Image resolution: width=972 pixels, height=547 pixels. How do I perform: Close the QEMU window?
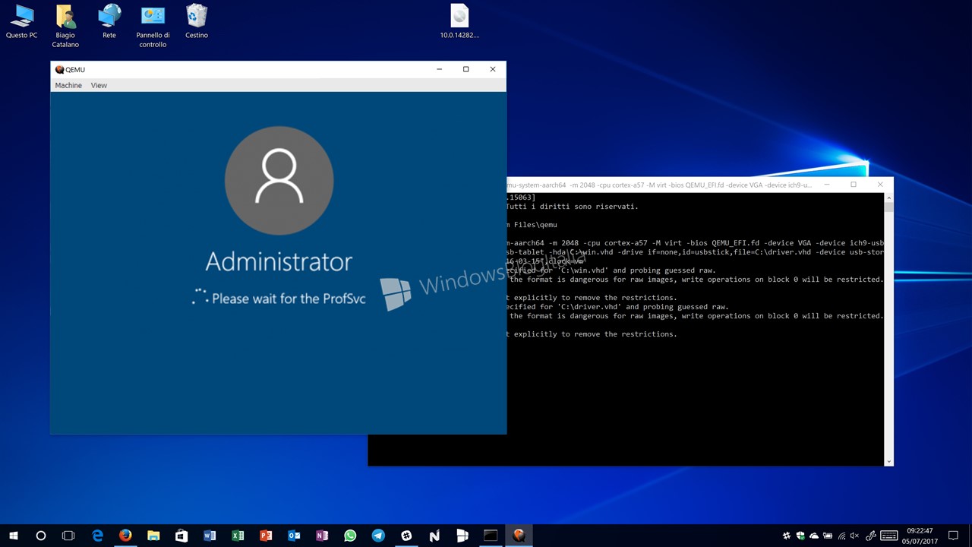(x=492, y=69)
